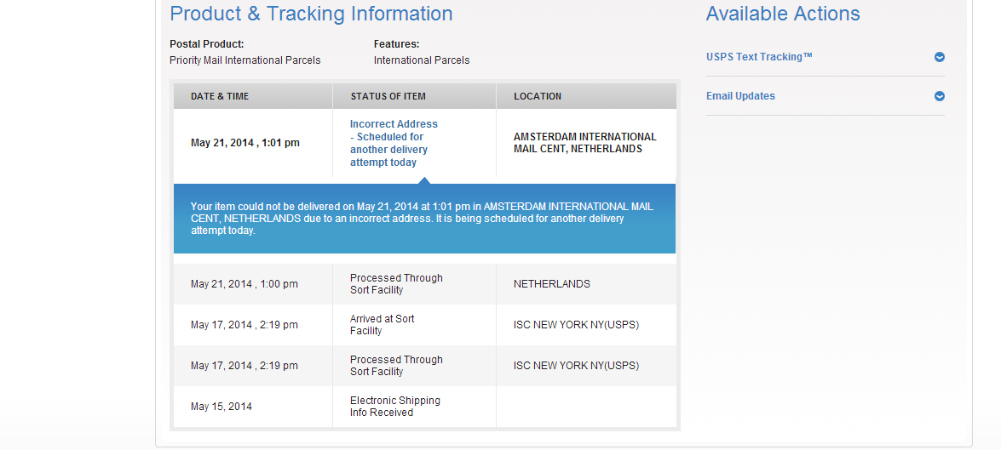Click the LOCATION column header
Viewport: 1001px width, 450px height.
pos(538,96)
